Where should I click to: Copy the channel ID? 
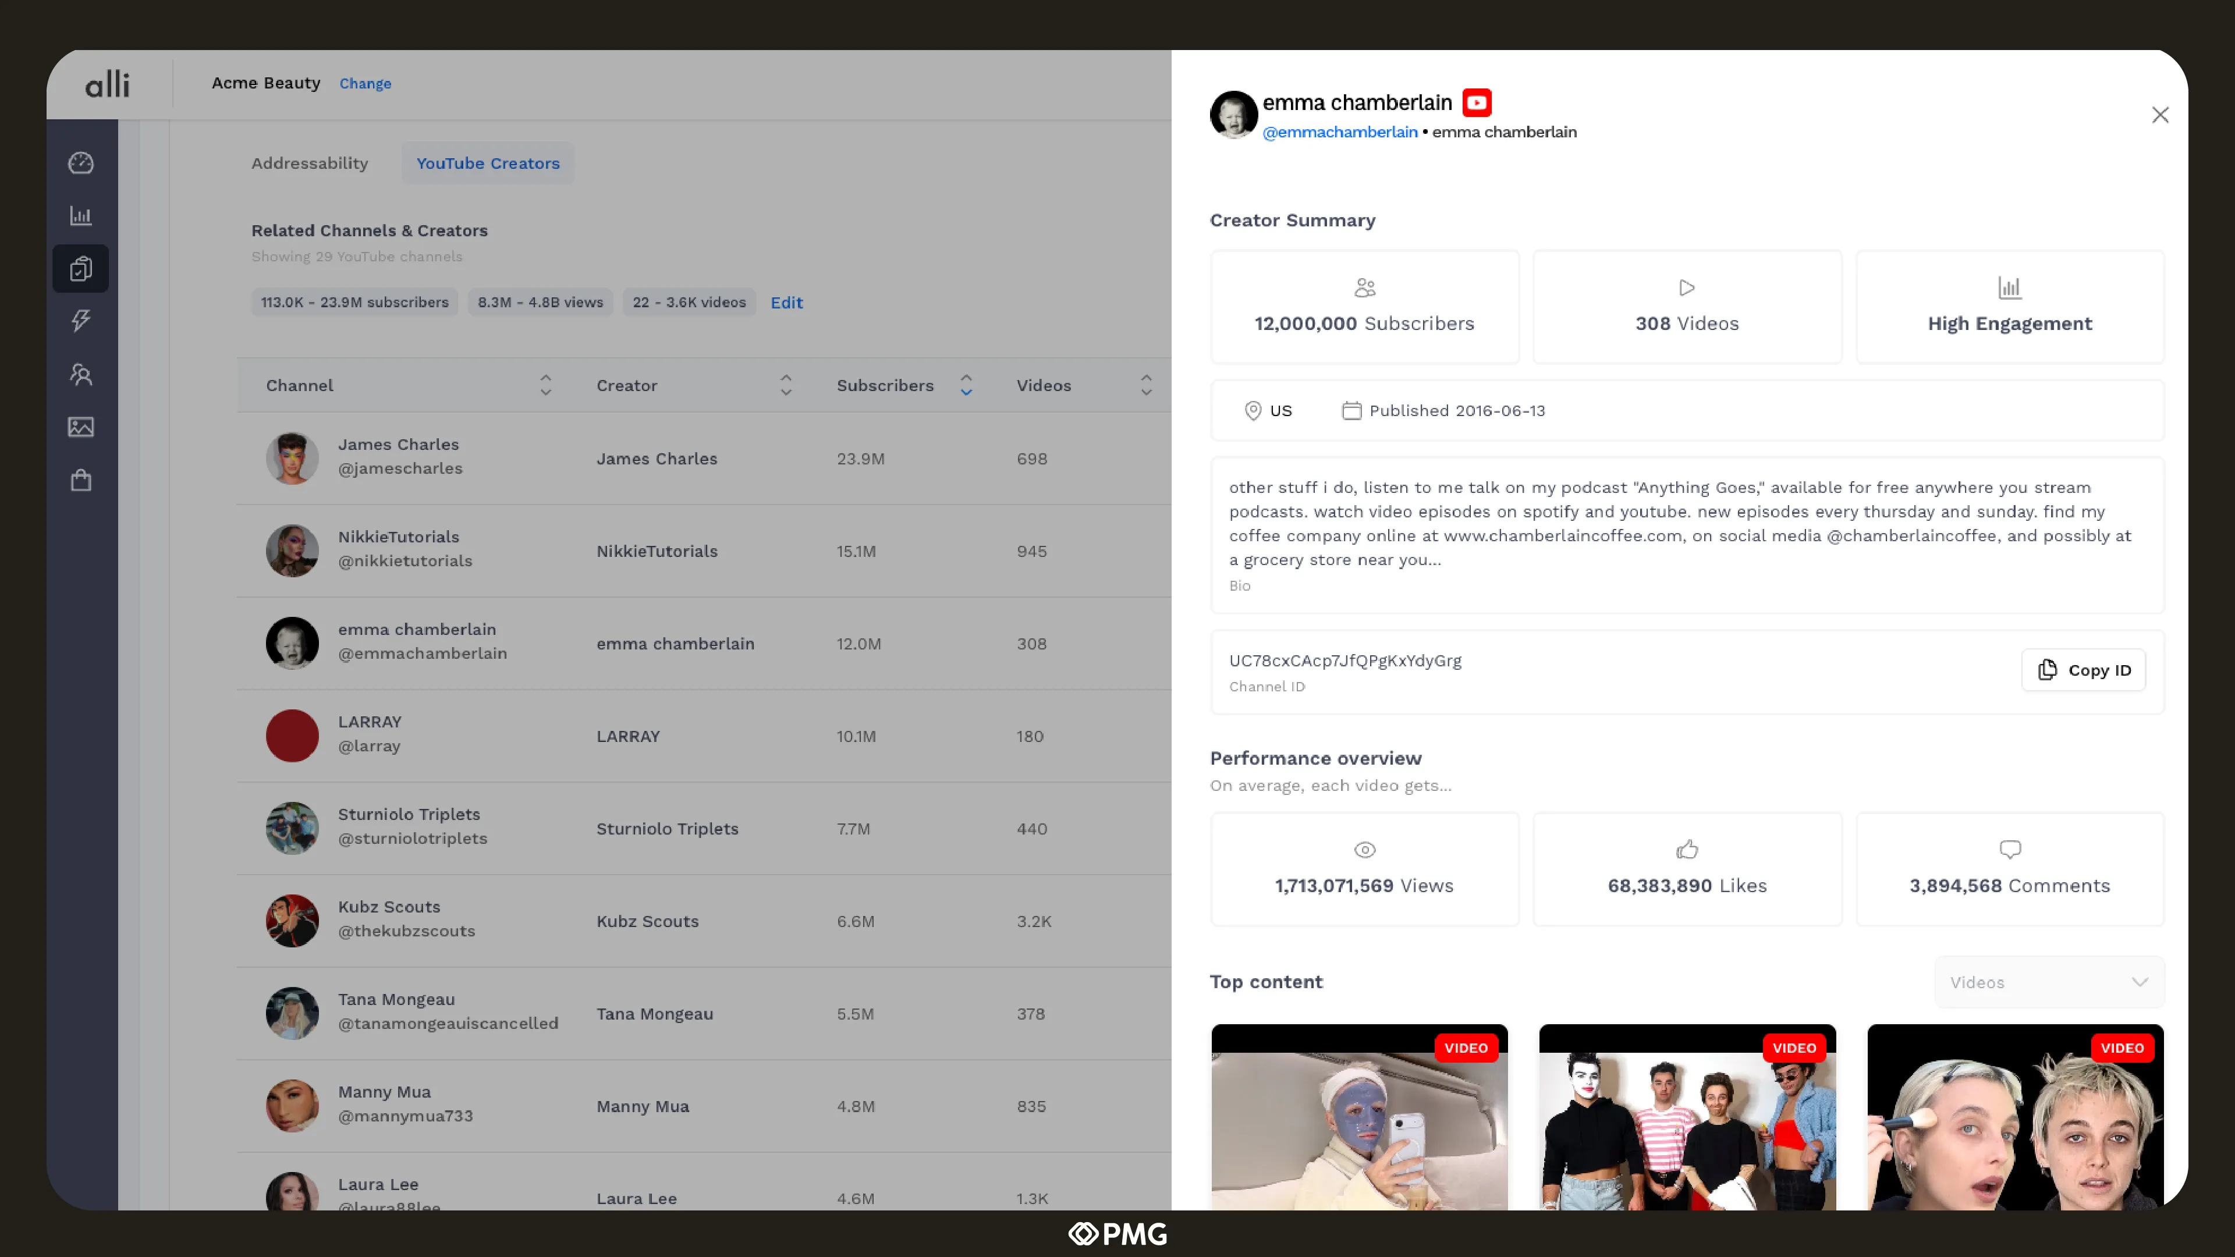[2084, 670]
